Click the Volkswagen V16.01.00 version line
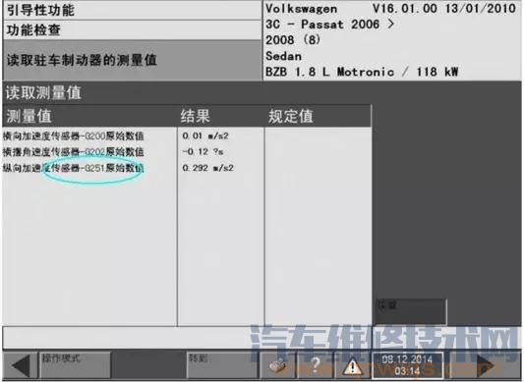The height and width of the screenshot is (382, 524). (390, 9)
